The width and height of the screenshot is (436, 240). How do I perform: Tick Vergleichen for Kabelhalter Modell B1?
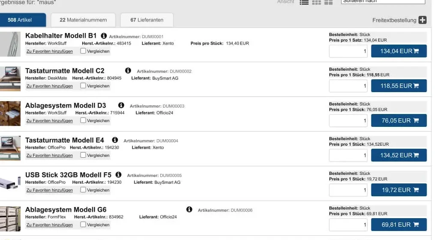pos(83,51)
